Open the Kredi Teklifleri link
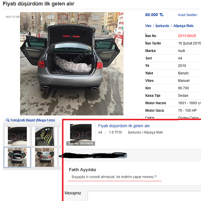This screenshot has width=201, height=201. pyautogui.click(x=188, y=15)
